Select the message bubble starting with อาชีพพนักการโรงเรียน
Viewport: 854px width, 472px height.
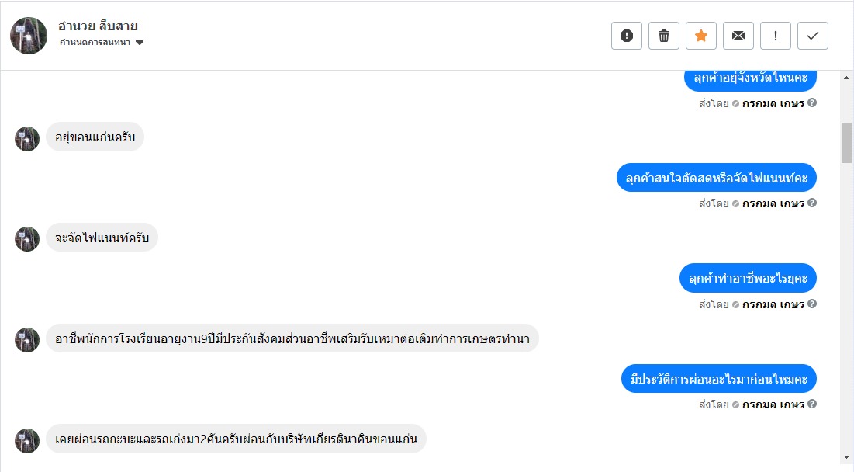292,338
